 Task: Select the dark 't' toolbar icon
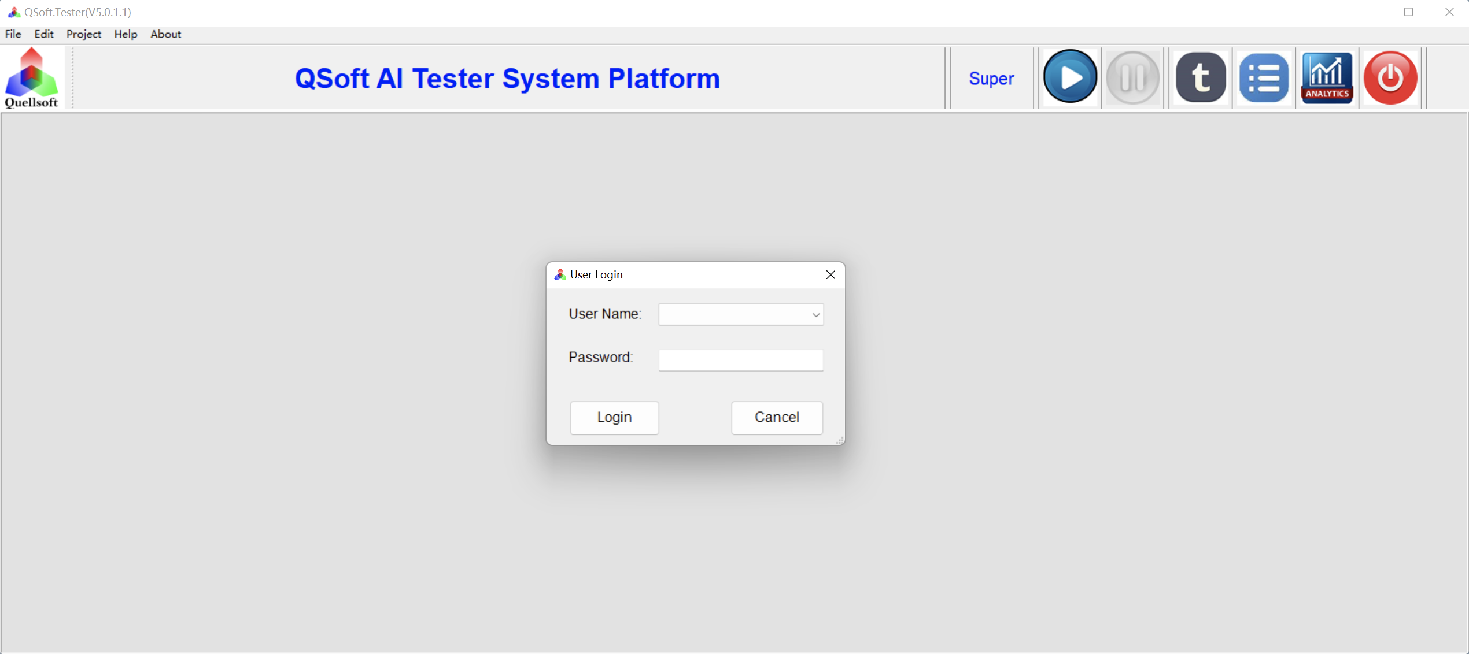pos(1200,77)
